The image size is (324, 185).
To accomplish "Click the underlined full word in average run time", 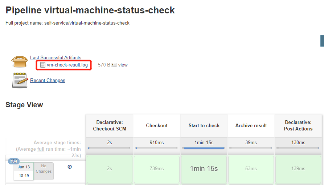I will point(41,149).
